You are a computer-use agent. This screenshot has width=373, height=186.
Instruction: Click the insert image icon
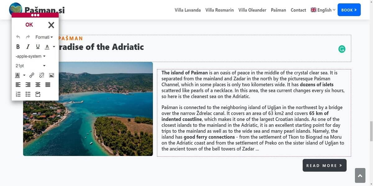pyautogui.click(x=52, y=75)
